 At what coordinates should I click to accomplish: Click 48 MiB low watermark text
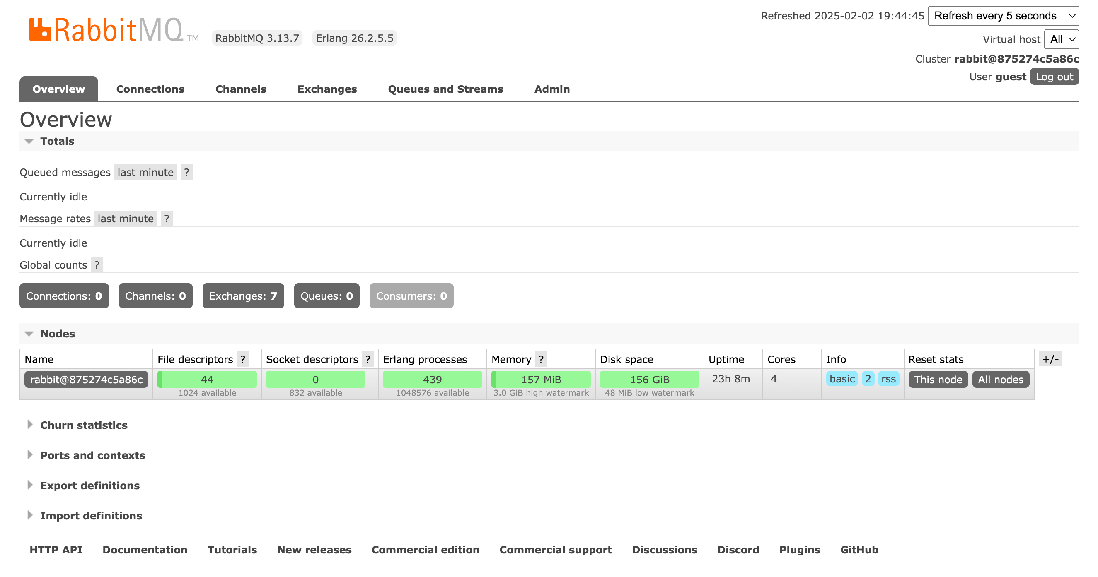[x=650, y=393]
